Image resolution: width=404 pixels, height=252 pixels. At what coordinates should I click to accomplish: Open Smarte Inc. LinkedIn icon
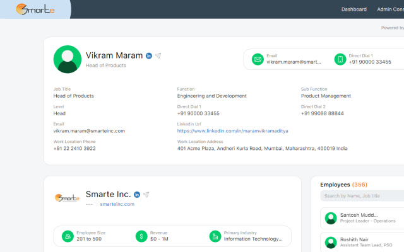coord(137,195)
